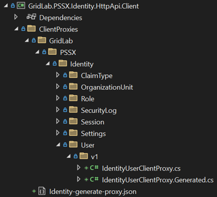Collapse the Identity folder arrow
217x197 pixels.
48,63
